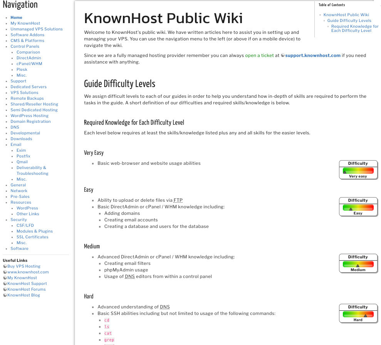Open Other Links under Resources
Viewport: 381px width, 345px height.
[x=28, y=214]
